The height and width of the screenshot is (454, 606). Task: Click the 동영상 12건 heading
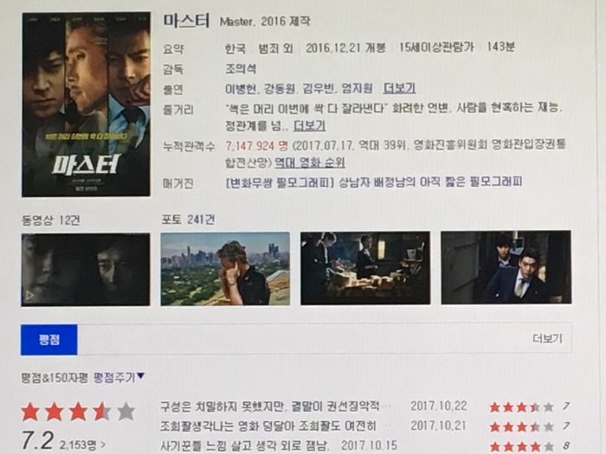point(51,220)
